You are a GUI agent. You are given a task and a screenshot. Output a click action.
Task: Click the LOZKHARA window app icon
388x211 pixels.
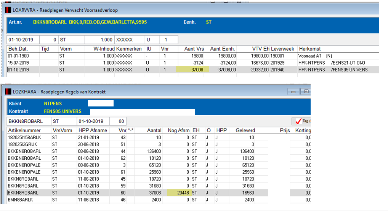(8, 92)
